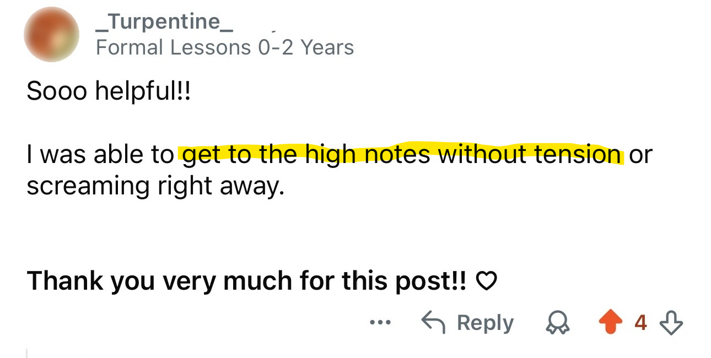Open the _Turpentine_ user avatar

pos(51,34)
